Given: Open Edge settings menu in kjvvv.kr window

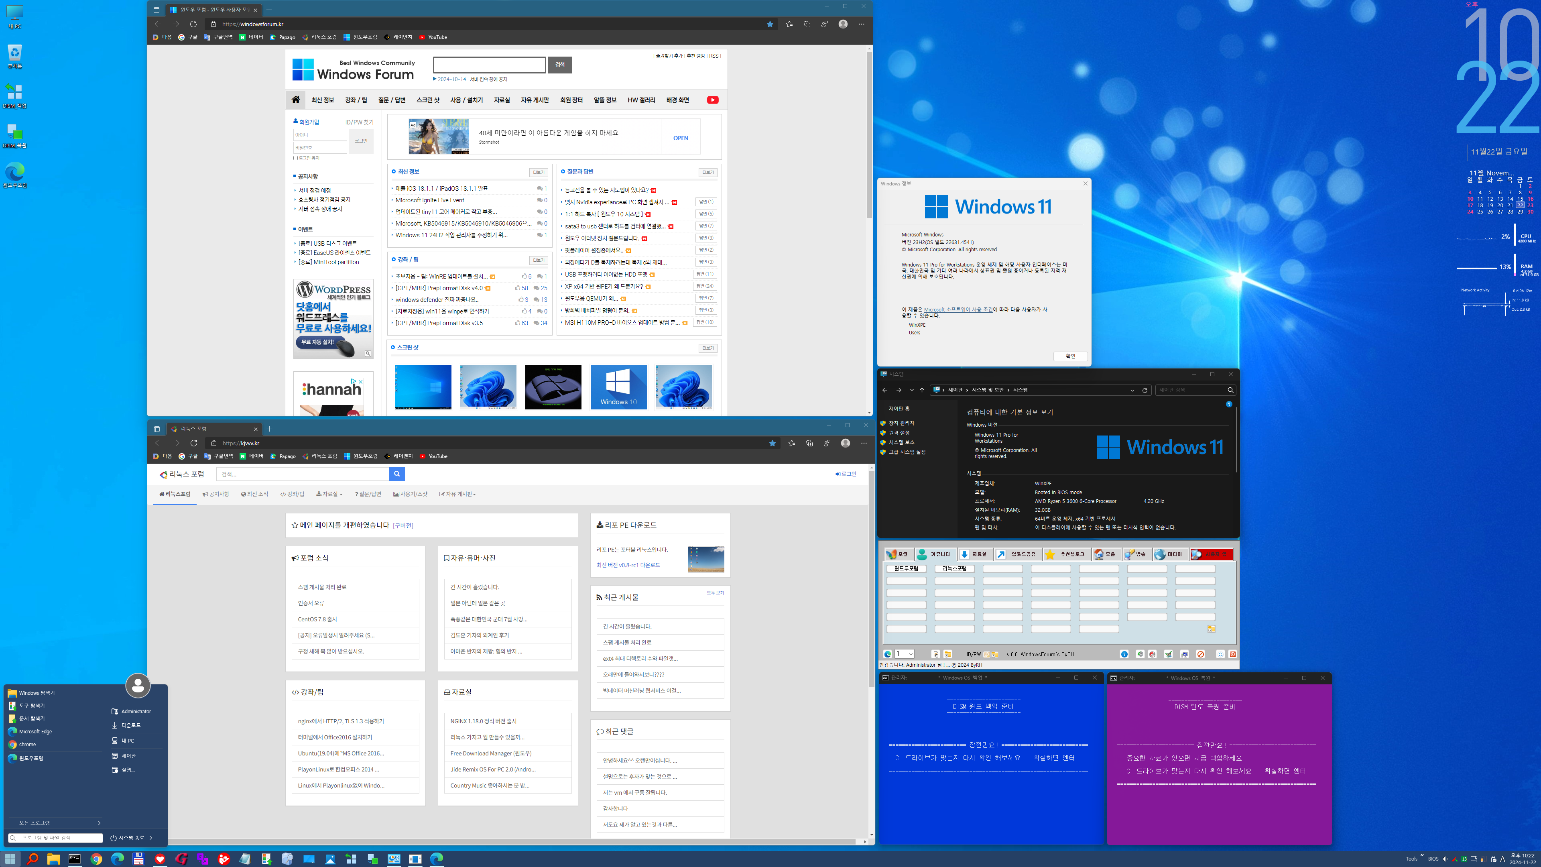Looking at the screenshot, I should 863,444.
